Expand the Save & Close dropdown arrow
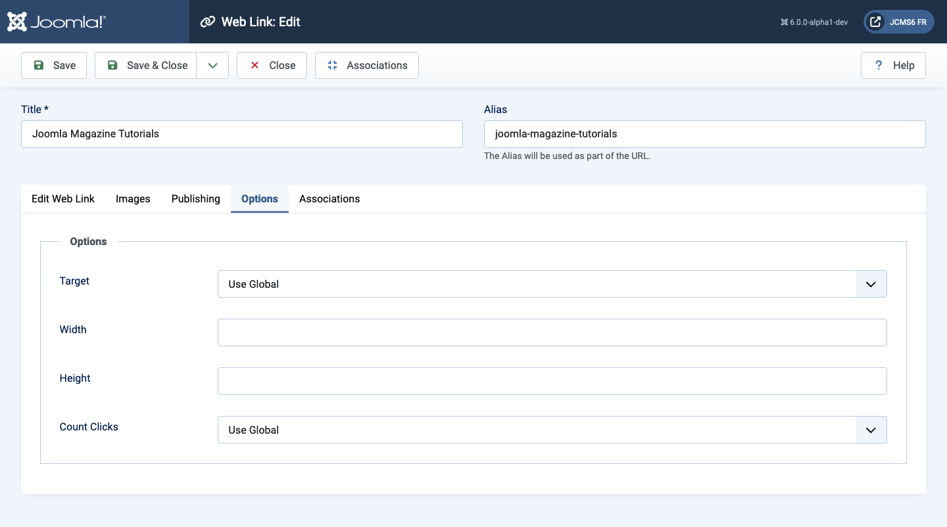 tap(212, 65)
